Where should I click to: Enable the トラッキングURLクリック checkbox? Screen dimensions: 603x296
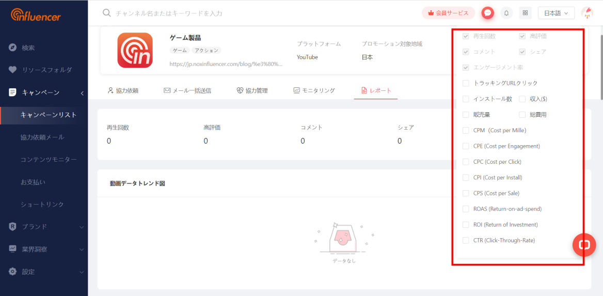coord(466,83)
